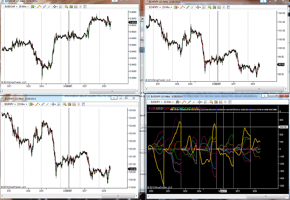The height and width of the screenshot is (200, 290).
Task: Toggle cross hair pointer in CHFJPY window
Action: point(198,7)
